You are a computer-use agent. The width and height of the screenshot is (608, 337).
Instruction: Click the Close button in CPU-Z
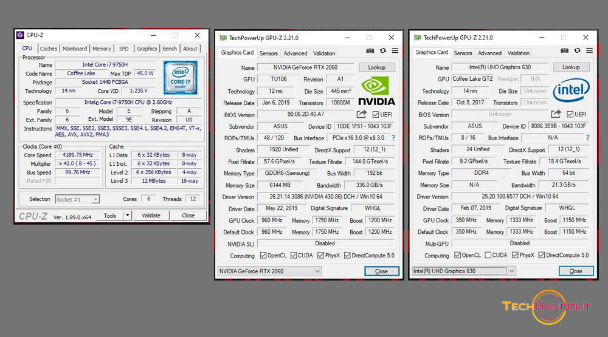click(188, 216)
